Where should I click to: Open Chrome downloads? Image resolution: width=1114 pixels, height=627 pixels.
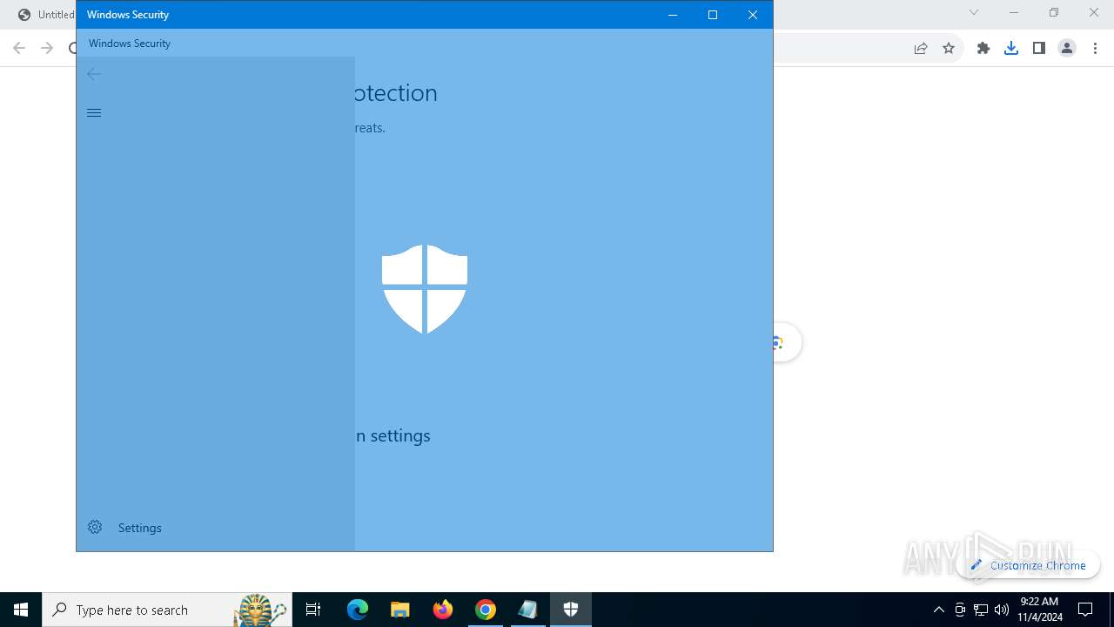pyautogui.click(x=1011, y=49)
